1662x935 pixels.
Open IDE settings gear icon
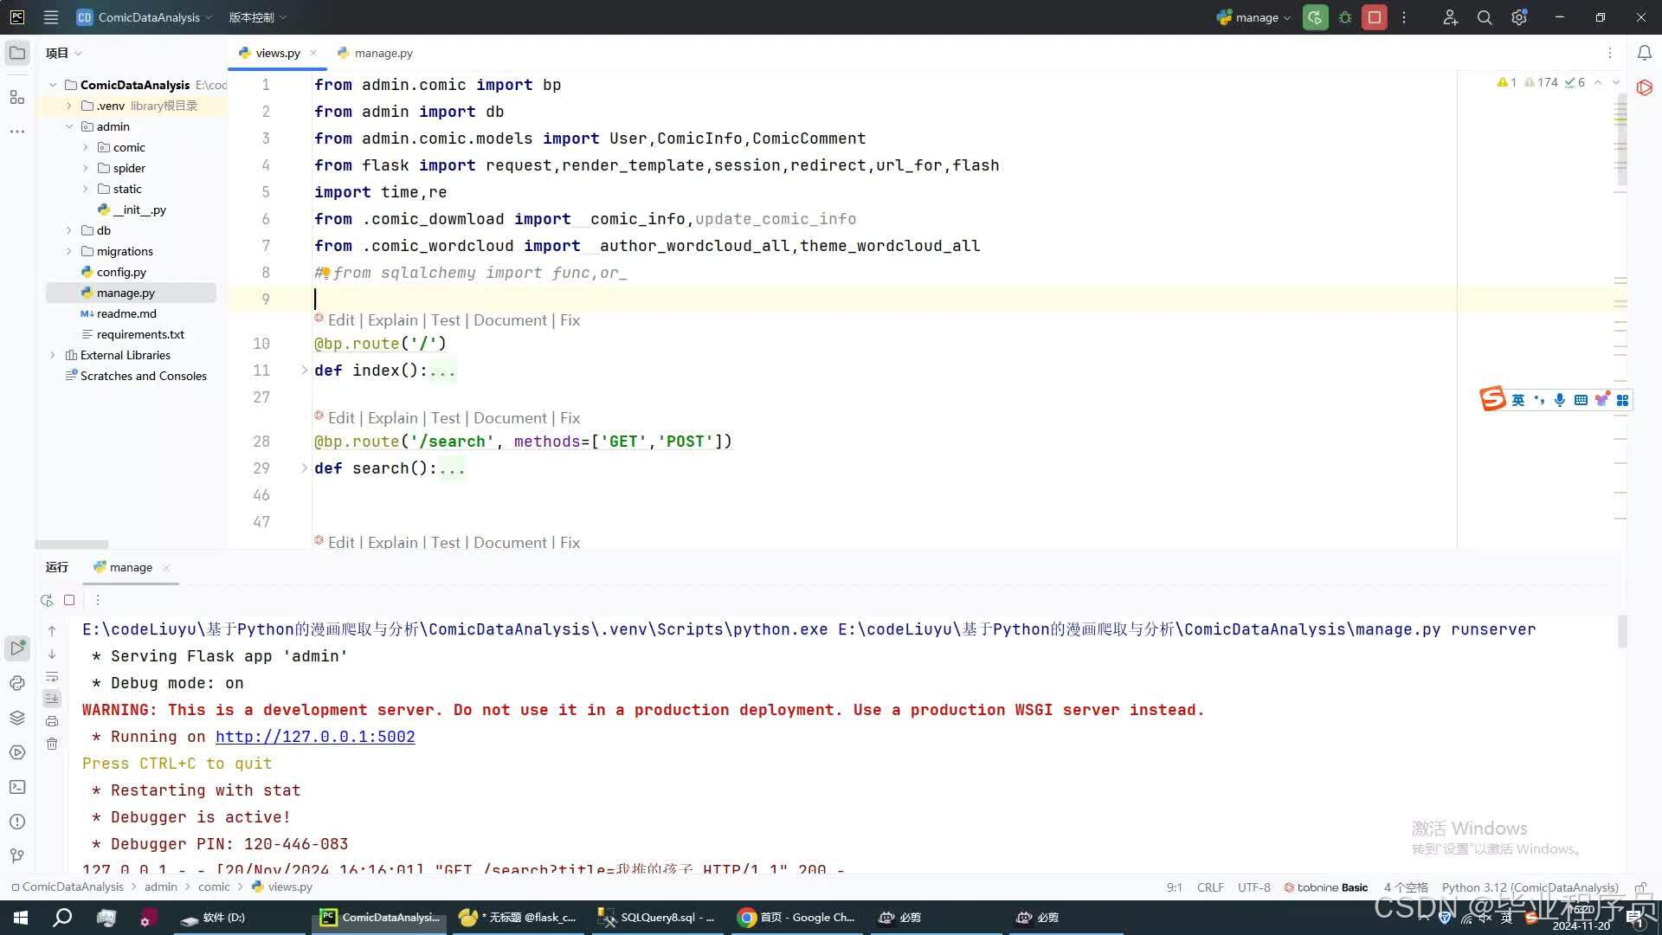coord(1519,17)
